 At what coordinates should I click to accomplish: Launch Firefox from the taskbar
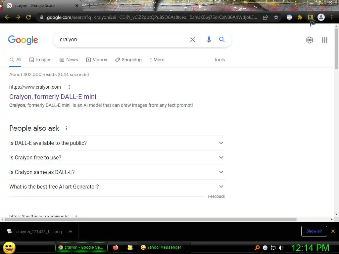[116, 247]
